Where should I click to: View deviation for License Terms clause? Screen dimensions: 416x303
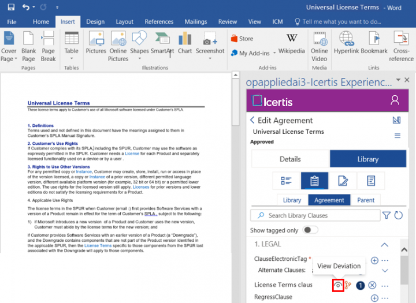(x=338, y=286)
